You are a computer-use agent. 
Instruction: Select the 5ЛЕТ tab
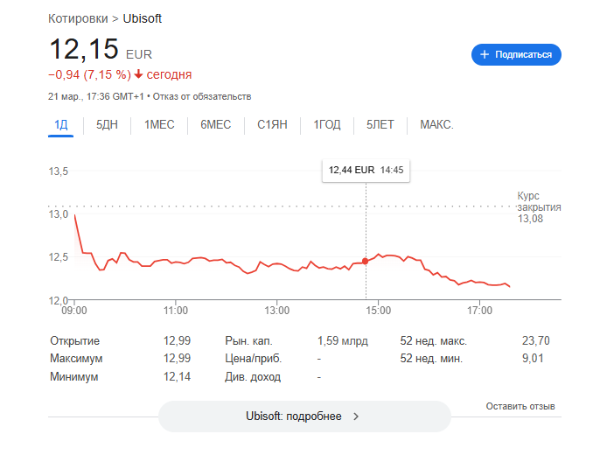(380, 125)
